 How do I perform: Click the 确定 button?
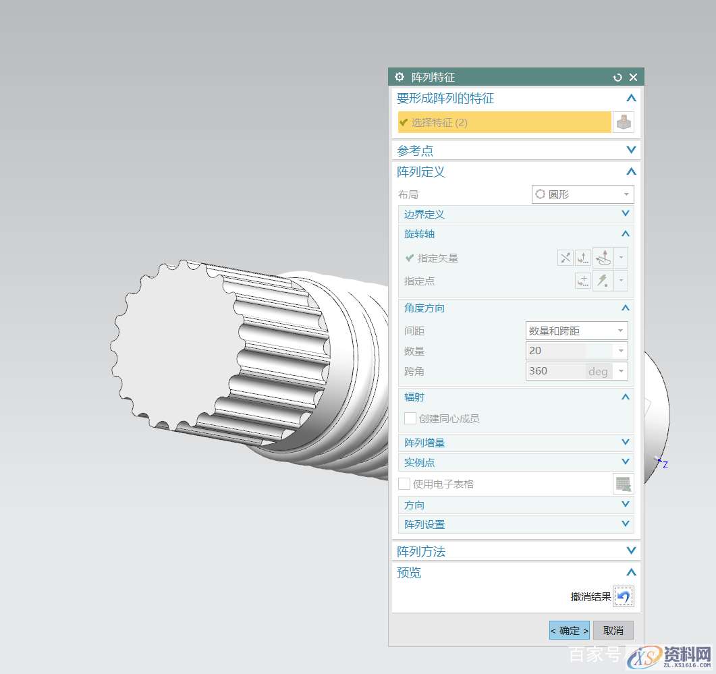point(569,630)
